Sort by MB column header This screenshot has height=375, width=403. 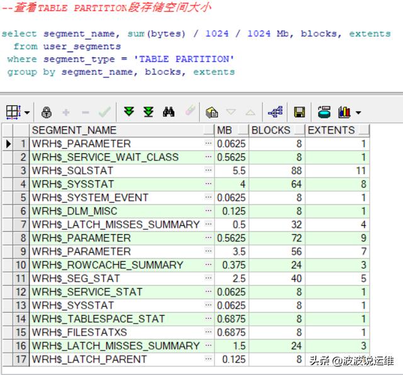coord(232,130)
